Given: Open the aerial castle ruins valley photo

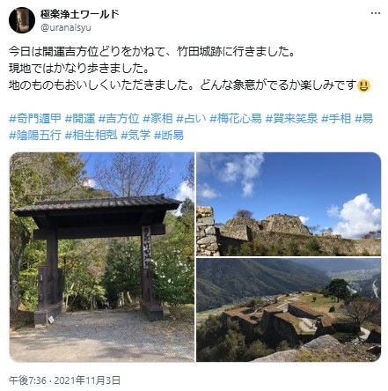Looking at the screenshot, I should click(289, 310).
